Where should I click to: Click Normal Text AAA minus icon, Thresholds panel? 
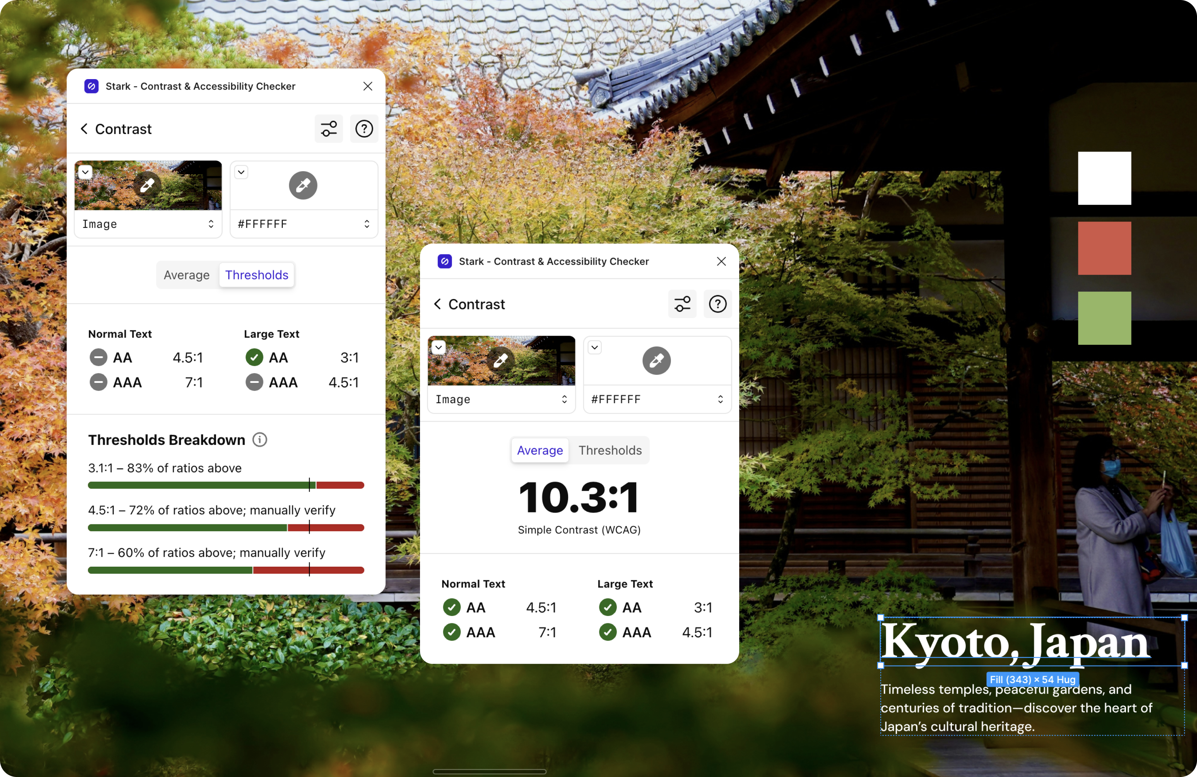(x=99, y=382)
